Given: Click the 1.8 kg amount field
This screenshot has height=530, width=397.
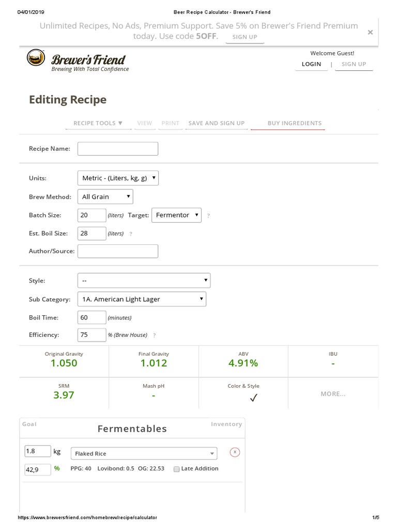Looking at the screenshot, I should pos(38,451).
